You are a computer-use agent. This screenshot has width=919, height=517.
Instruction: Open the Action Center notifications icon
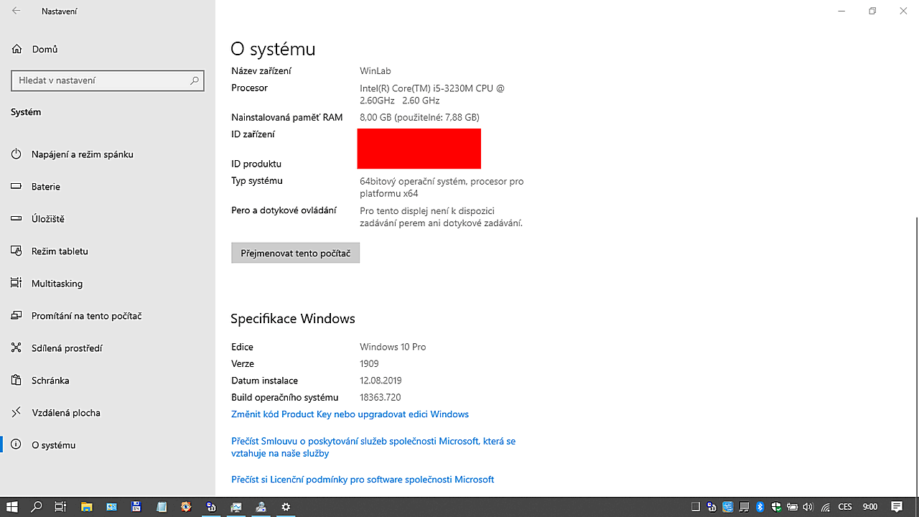tap(897, 507)
